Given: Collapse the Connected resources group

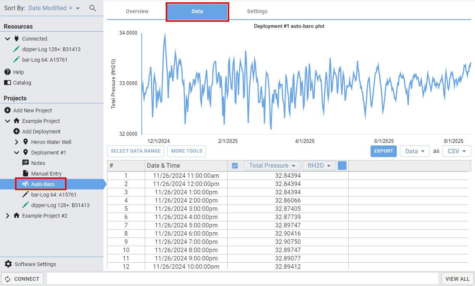Looking at the screenshot, I should (x=8, y=39).
